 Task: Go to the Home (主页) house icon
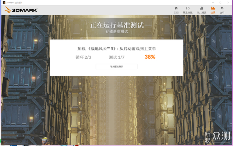[176, 8]
